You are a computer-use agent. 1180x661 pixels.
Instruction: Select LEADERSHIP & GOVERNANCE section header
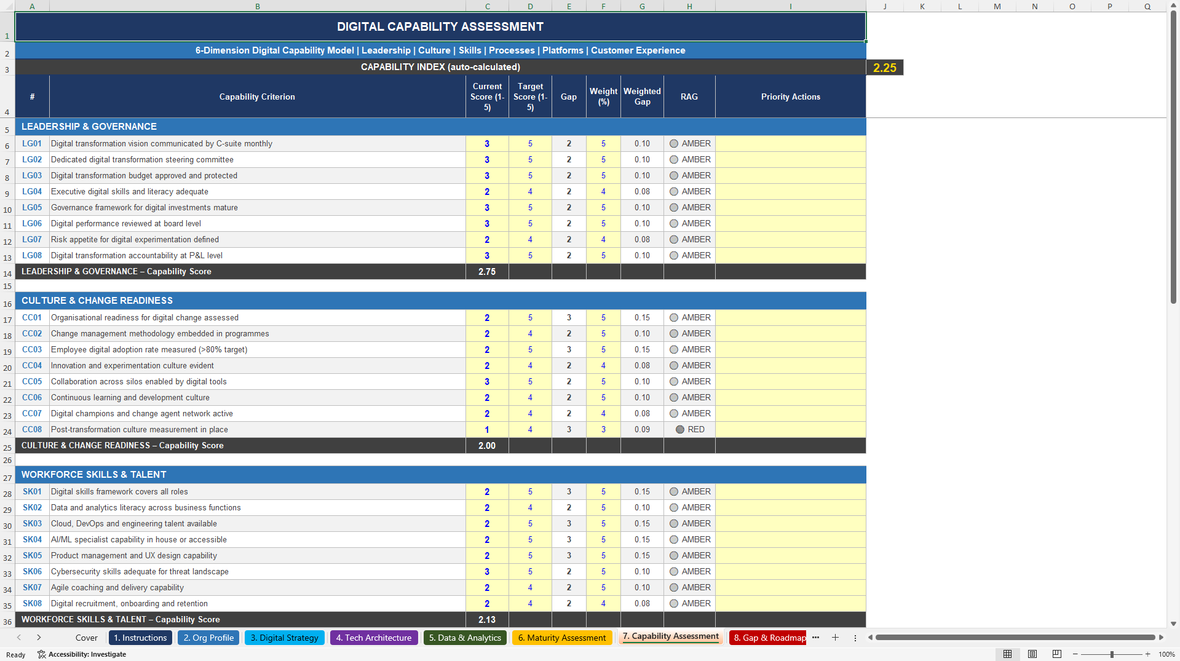[x=440, y=127]
